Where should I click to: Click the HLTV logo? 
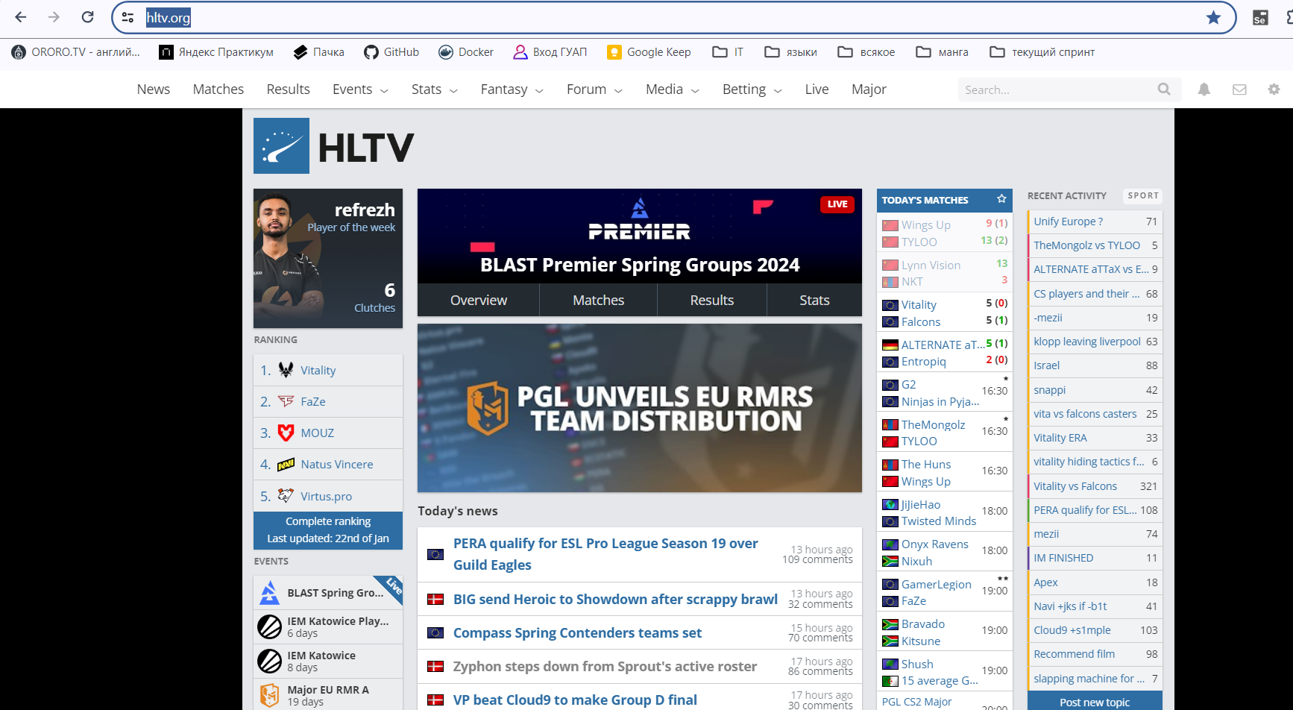point(333,146)
